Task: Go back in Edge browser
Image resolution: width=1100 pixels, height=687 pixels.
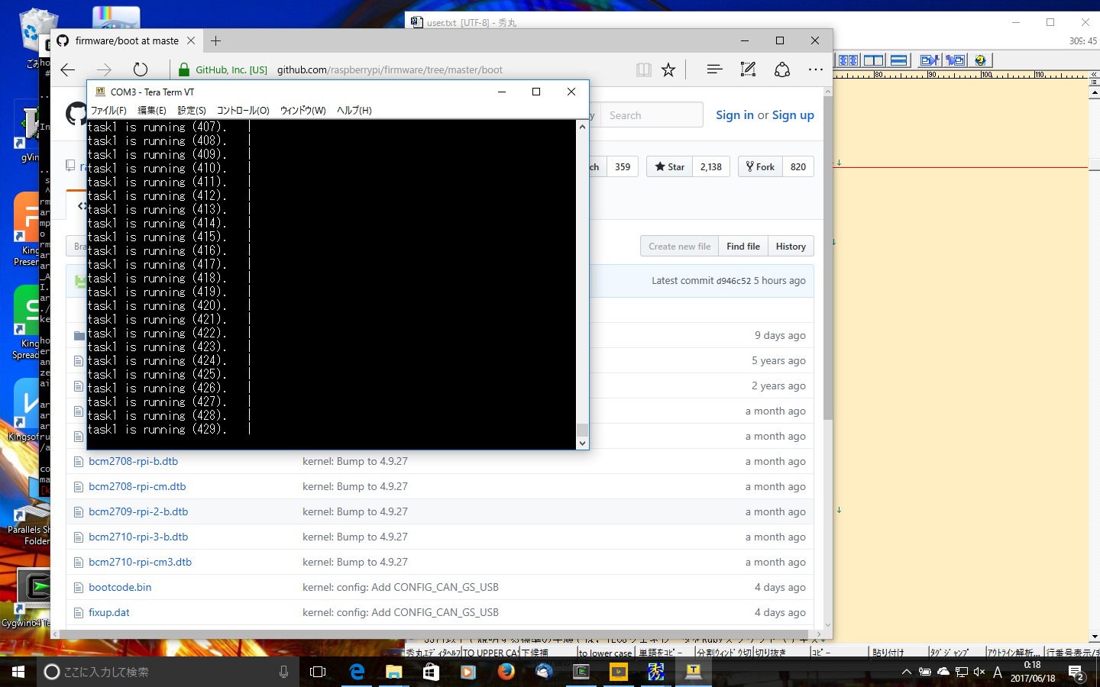Action: click(68, 69)
